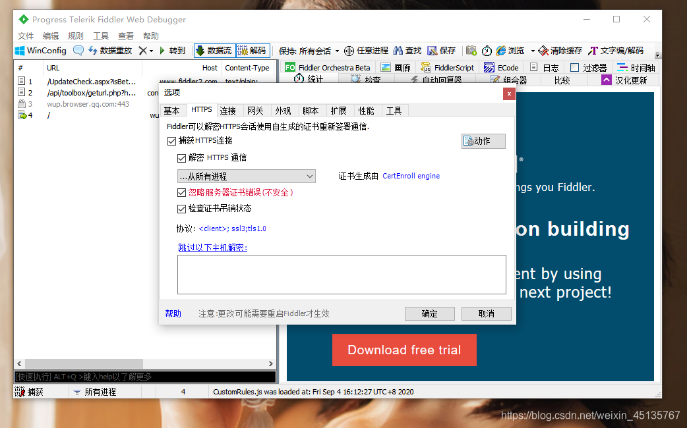Expand the toolbar overflow arrow
Screen dimensions: 687x428
(x=657, y=55)
